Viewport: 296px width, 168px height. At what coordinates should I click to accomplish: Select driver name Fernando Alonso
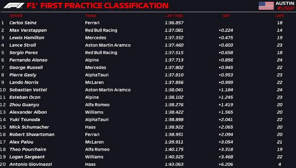(28, 60)
